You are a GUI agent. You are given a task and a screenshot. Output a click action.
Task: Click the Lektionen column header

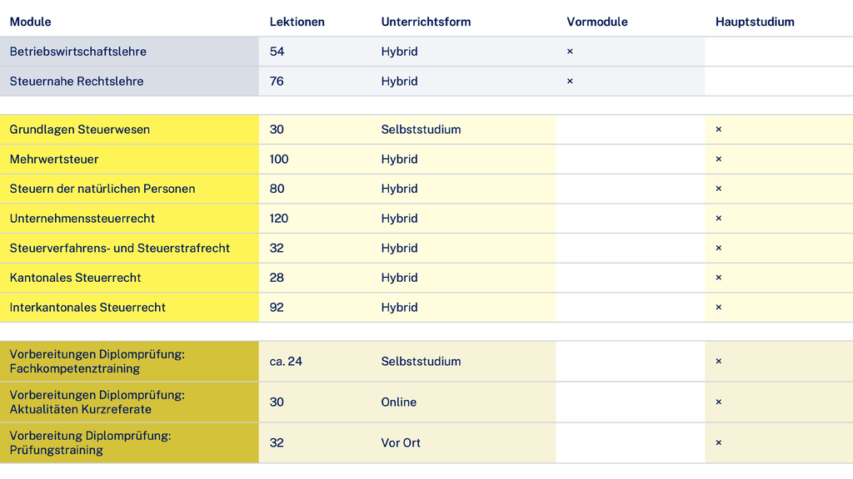coord(297,22)
